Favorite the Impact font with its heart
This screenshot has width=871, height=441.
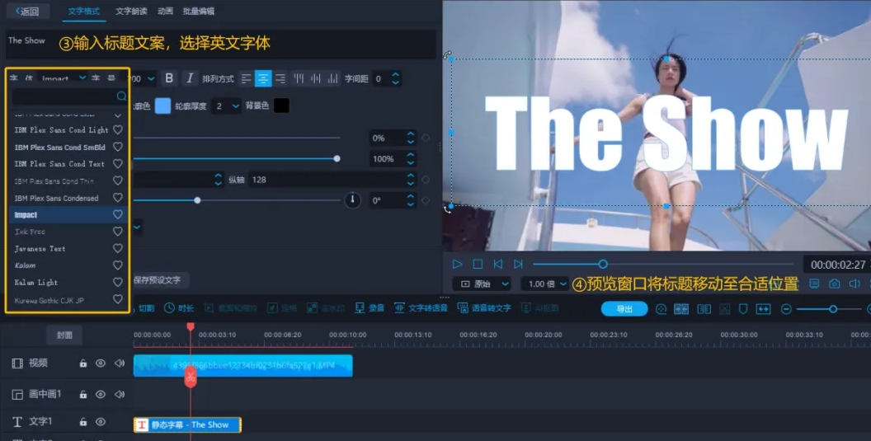(118, 214)
